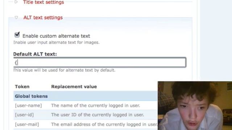
Task: Click the email address replacement description
Action: [x=104, y=124]
